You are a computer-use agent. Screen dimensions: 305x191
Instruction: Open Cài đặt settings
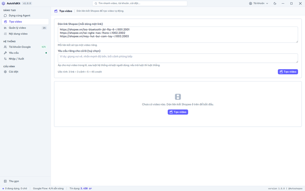25,72
